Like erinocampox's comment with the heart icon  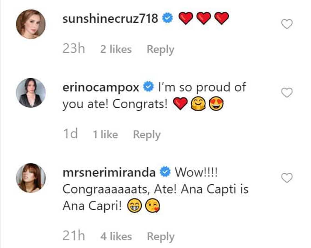[287, 93]
